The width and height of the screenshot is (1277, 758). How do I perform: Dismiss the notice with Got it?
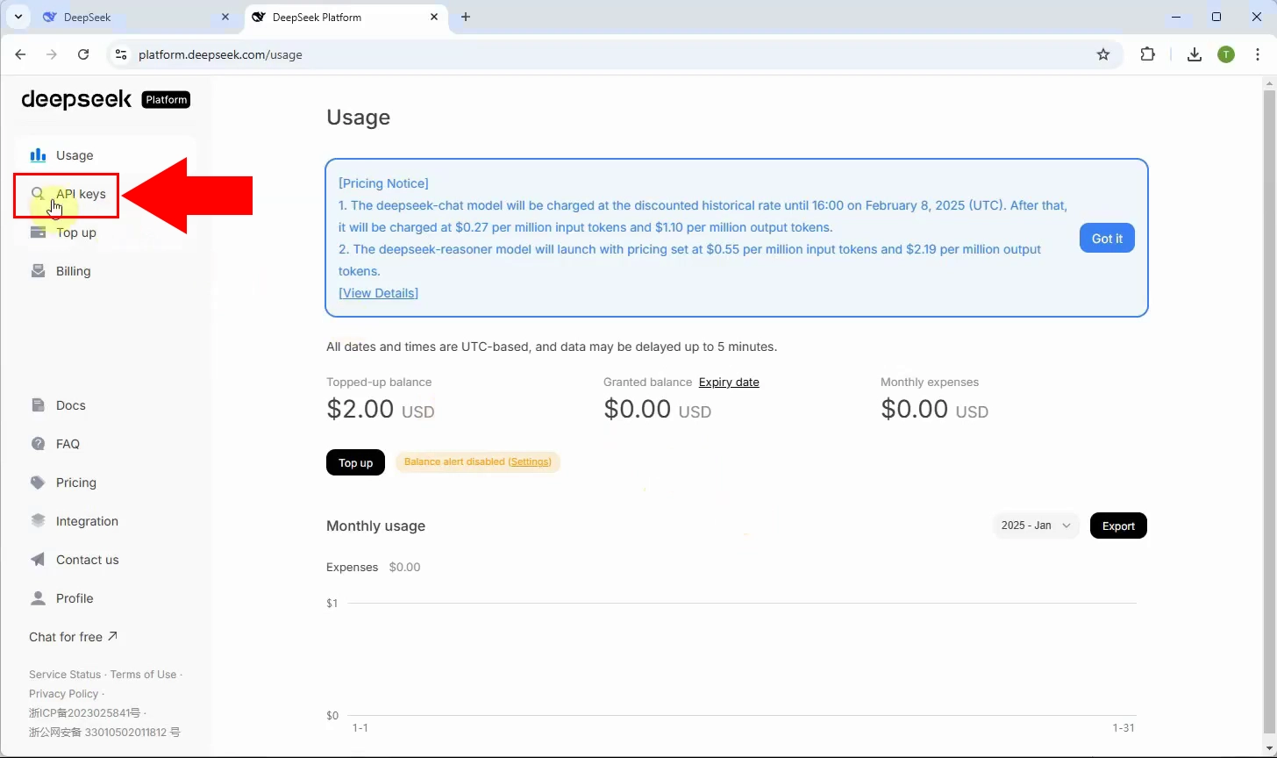[x=1107, y=239]
